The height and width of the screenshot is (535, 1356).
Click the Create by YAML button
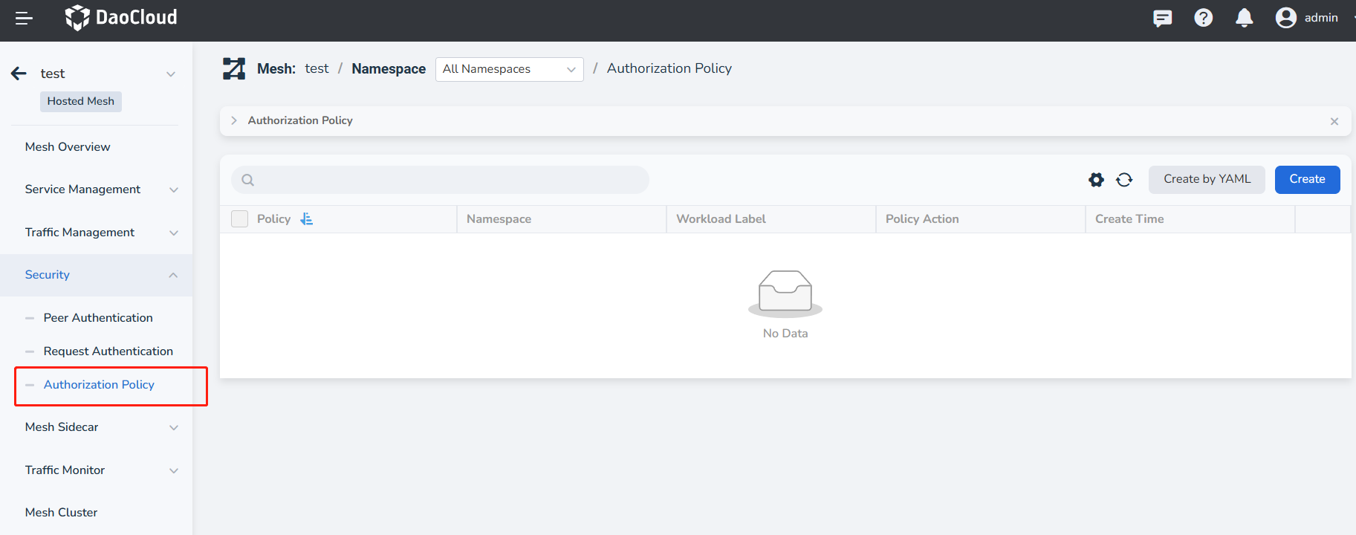pos(1207,180)
